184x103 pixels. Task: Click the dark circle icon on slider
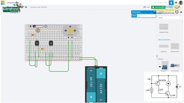[30, 26]
